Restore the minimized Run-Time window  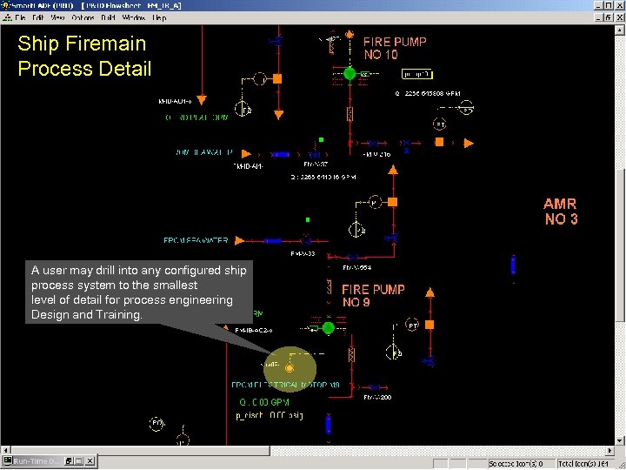coord(69,461)
